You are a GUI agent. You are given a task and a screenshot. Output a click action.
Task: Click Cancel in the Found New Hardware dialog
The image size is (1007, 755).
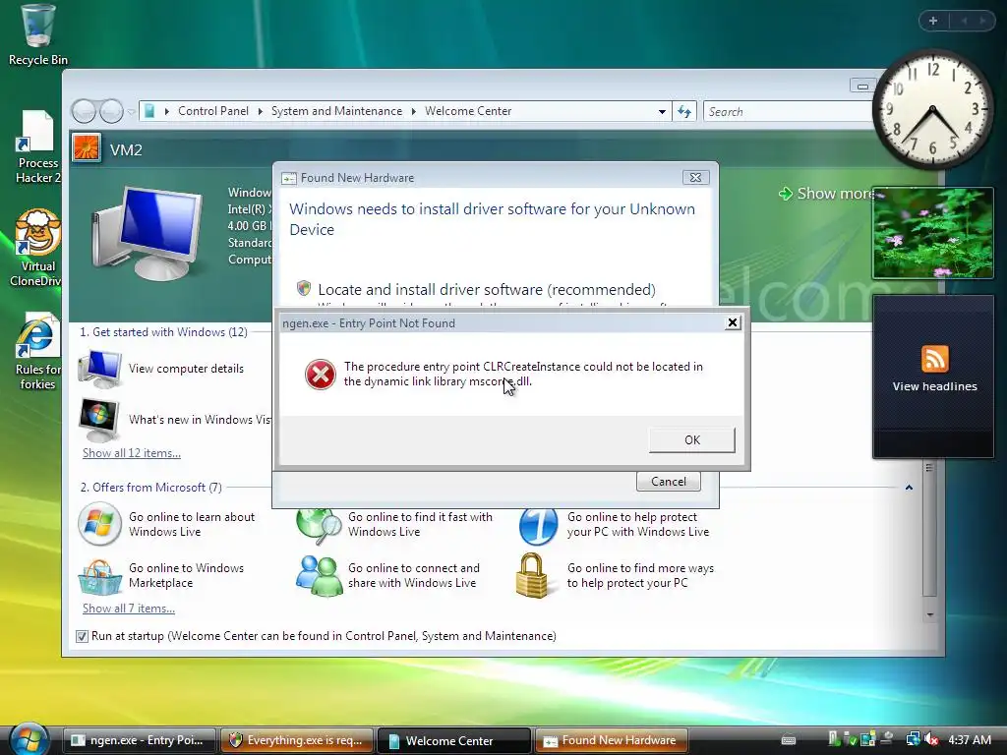tap(668, 482)
